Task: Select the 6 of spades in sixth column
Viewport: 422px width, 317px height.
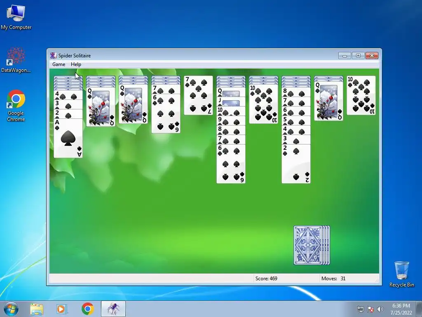Action: point(231,164)
